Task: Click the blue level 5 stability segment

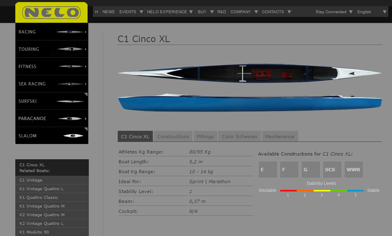Action: coord(356,191)
